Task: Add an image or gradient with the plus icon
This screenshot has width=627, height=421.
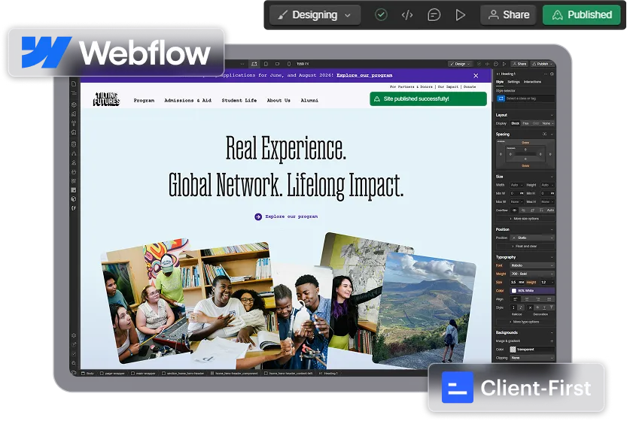Action: [552, 341]
